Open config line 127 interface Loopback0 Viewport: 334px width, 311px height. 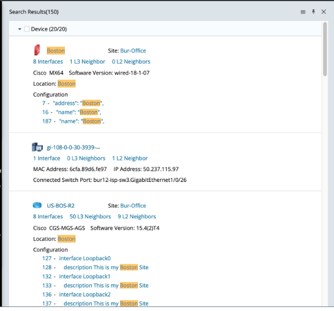76,258
